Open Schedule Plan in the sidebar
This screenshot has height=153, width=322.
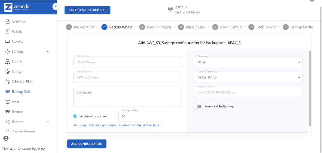click(22, 82)
